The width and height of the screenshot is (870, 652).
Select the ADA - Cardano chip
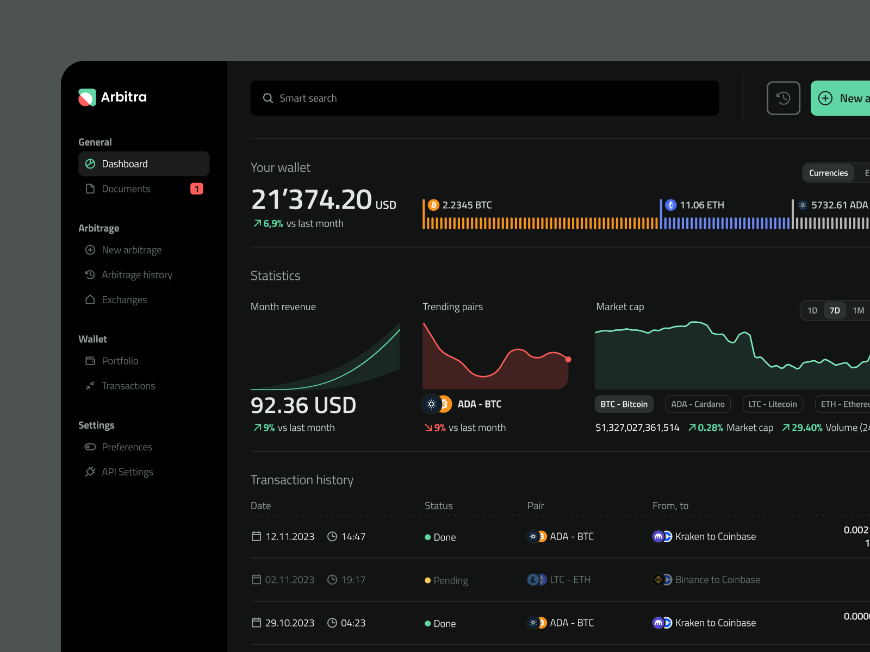click(x=698, y=404)
